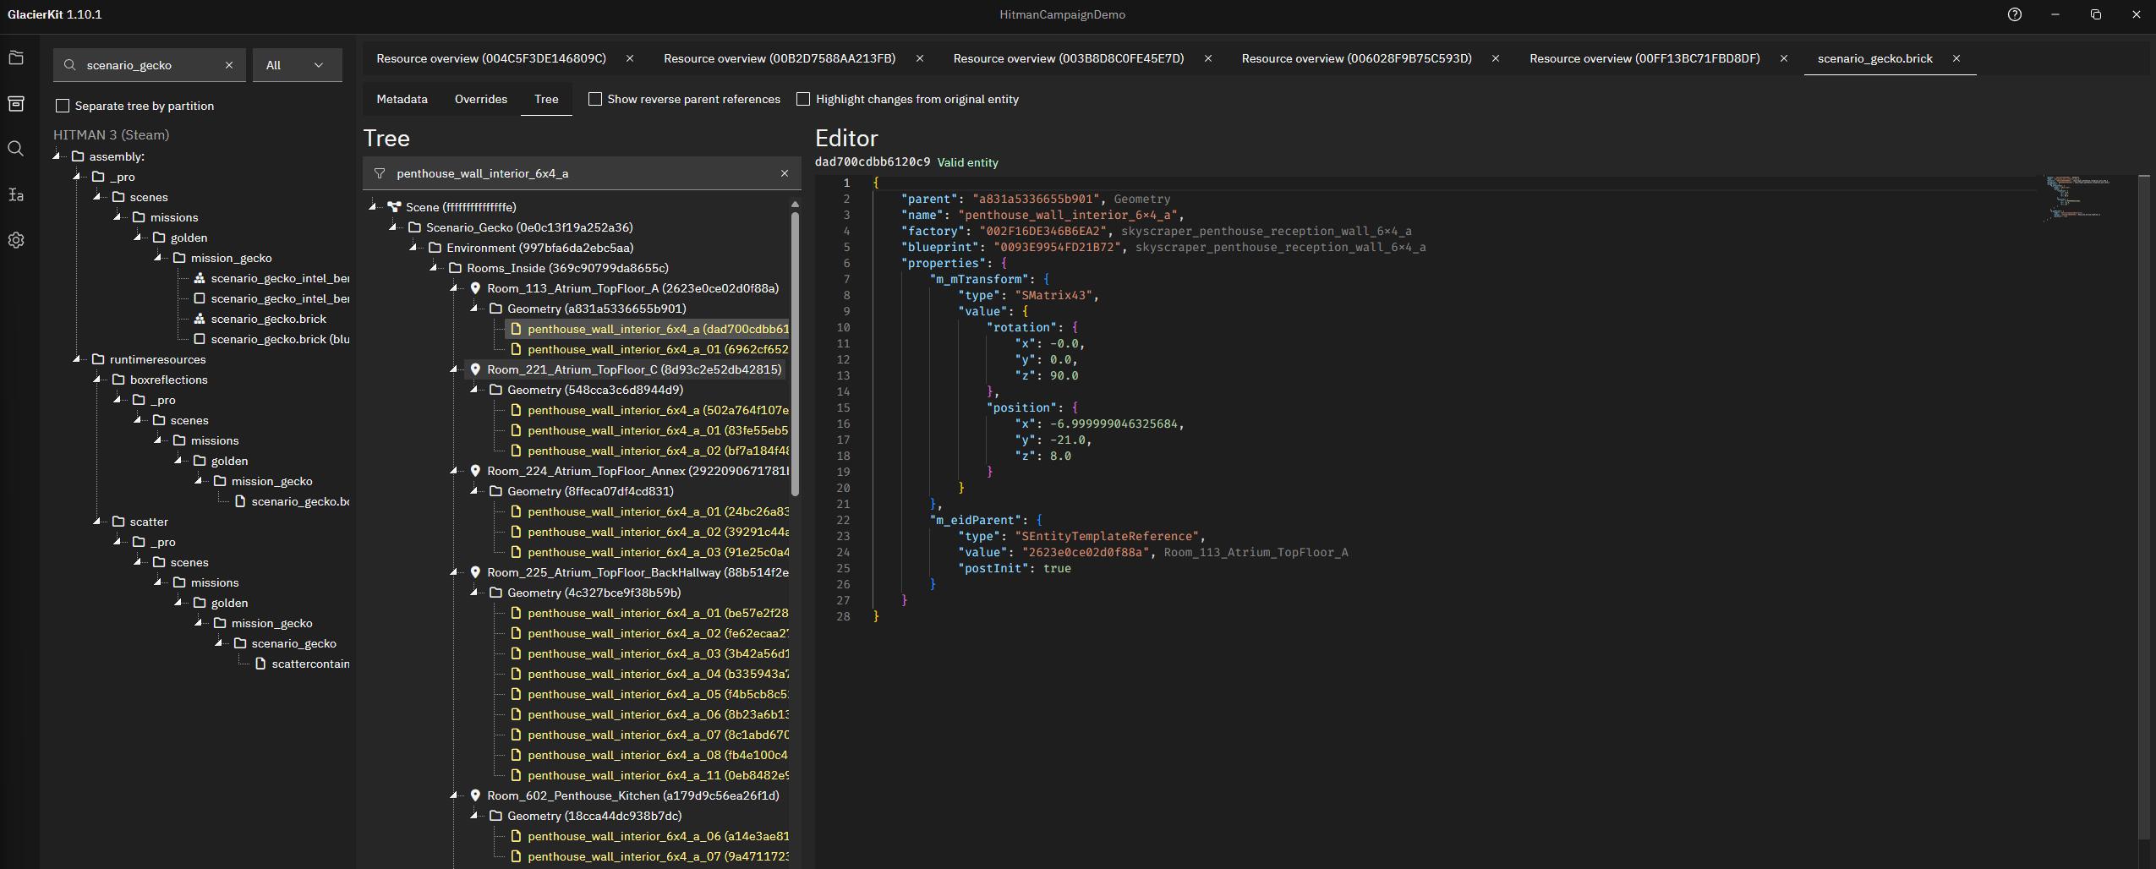Open the text tools sidebar icon
This screenshot has width=2156, height=869.
[x=16, y=194]
